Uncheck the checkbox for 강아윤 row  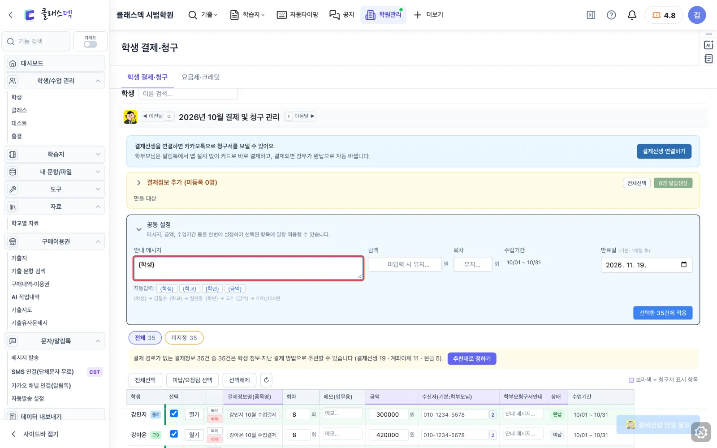pyautogui.click(x=174, y=434)
